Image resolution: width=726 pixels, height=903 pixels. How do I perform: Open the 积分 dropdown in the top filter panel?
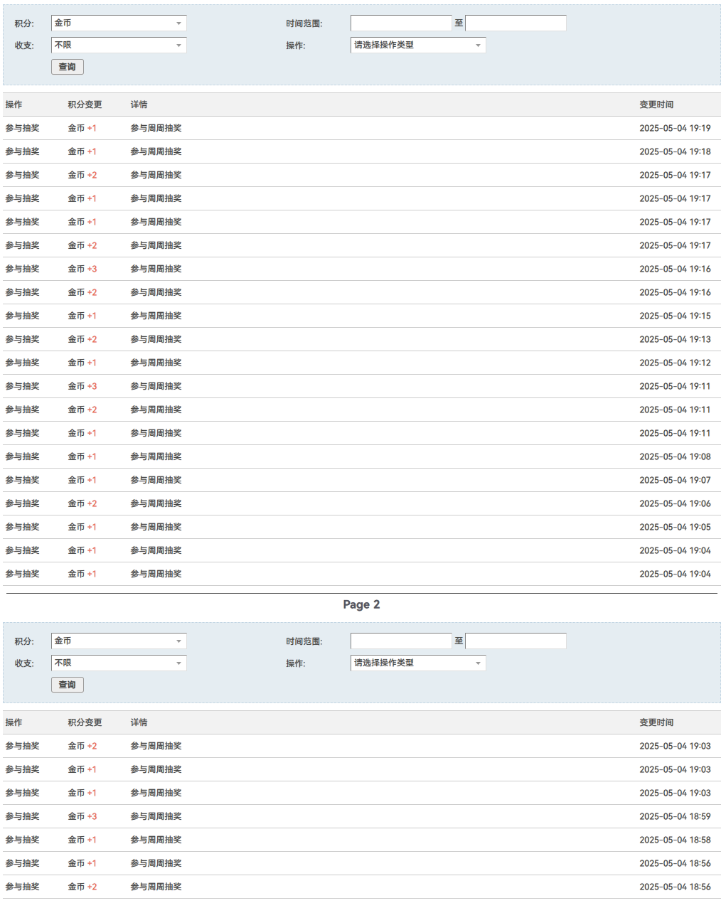119,23
